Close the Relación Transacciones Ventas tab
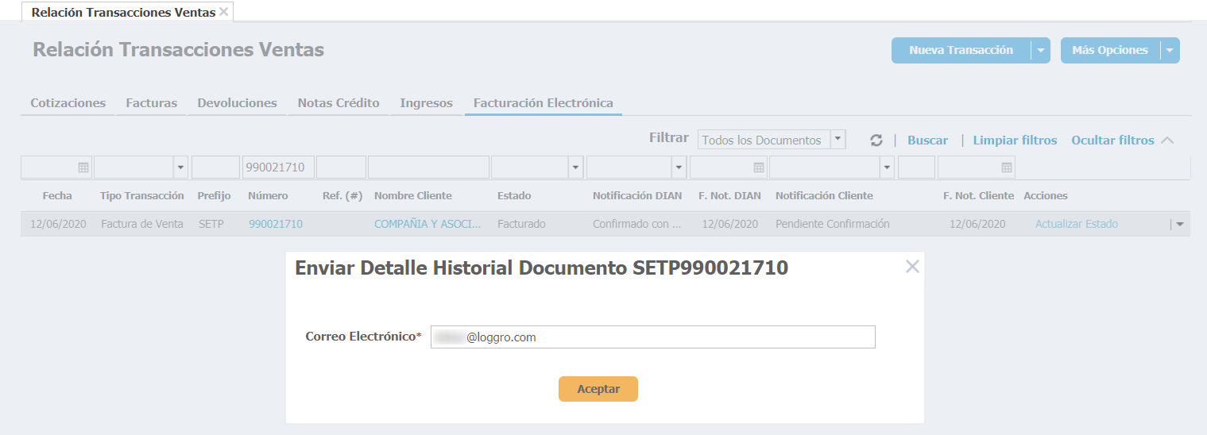The height and width of the screenshot is (435, 1207). click(x=224, y=12)
